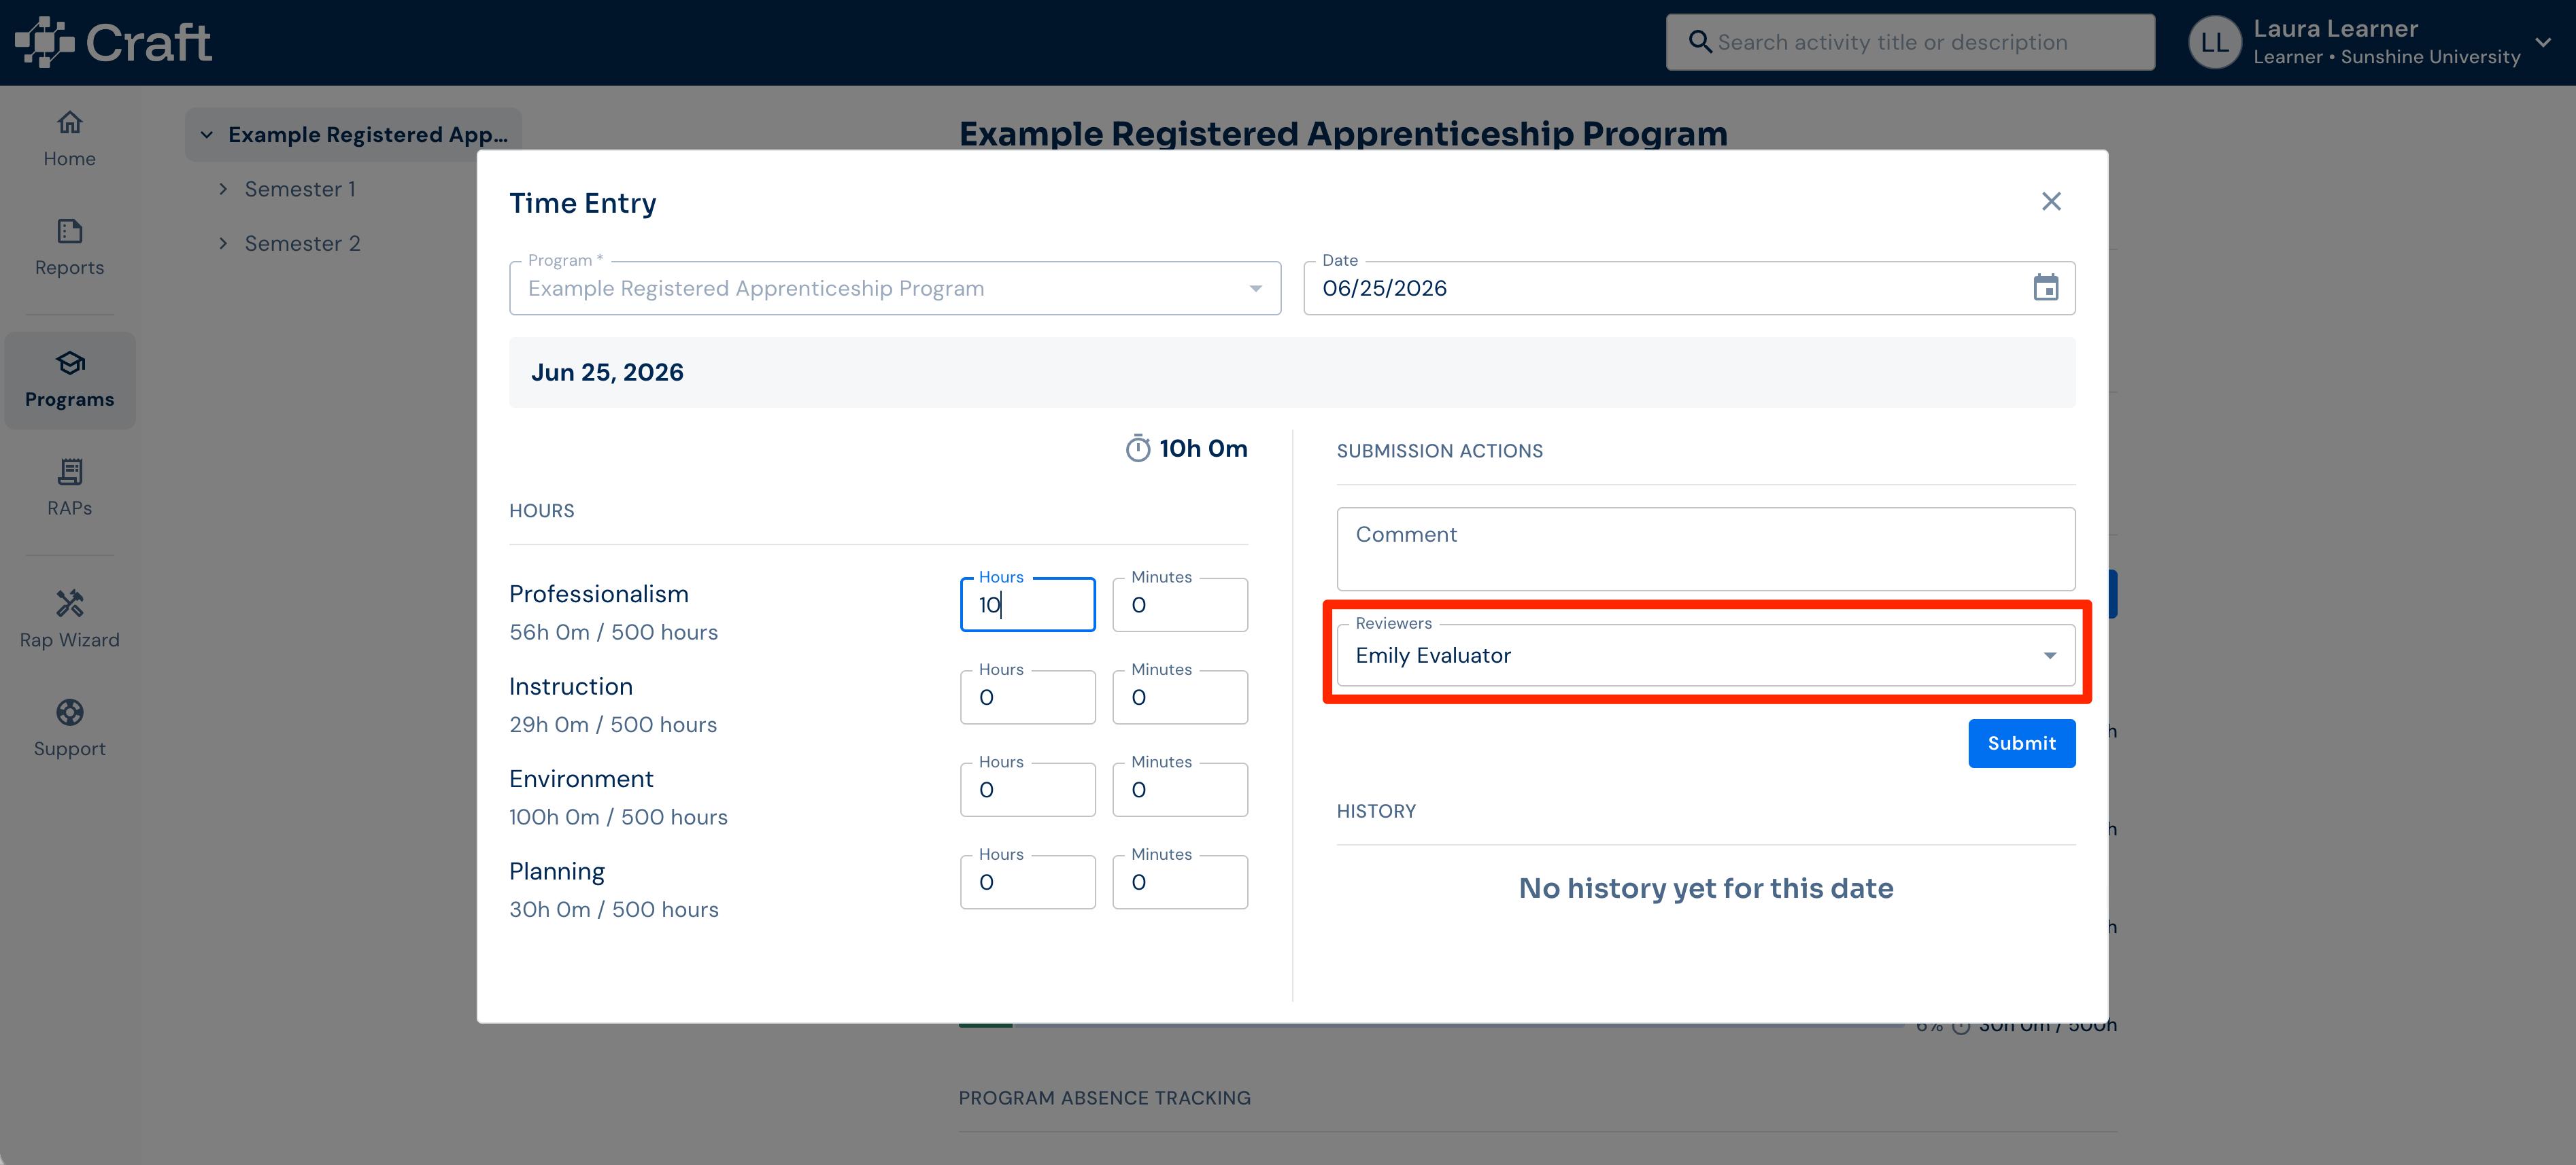Focus the Instruction Hours field

tap(1027, 697)
